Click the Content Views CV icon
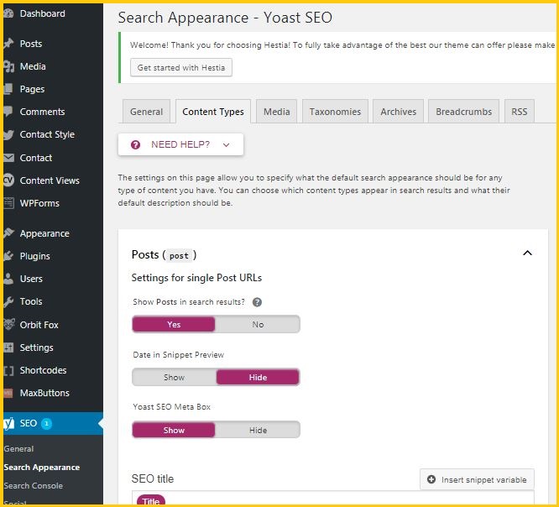 [8, 180]
